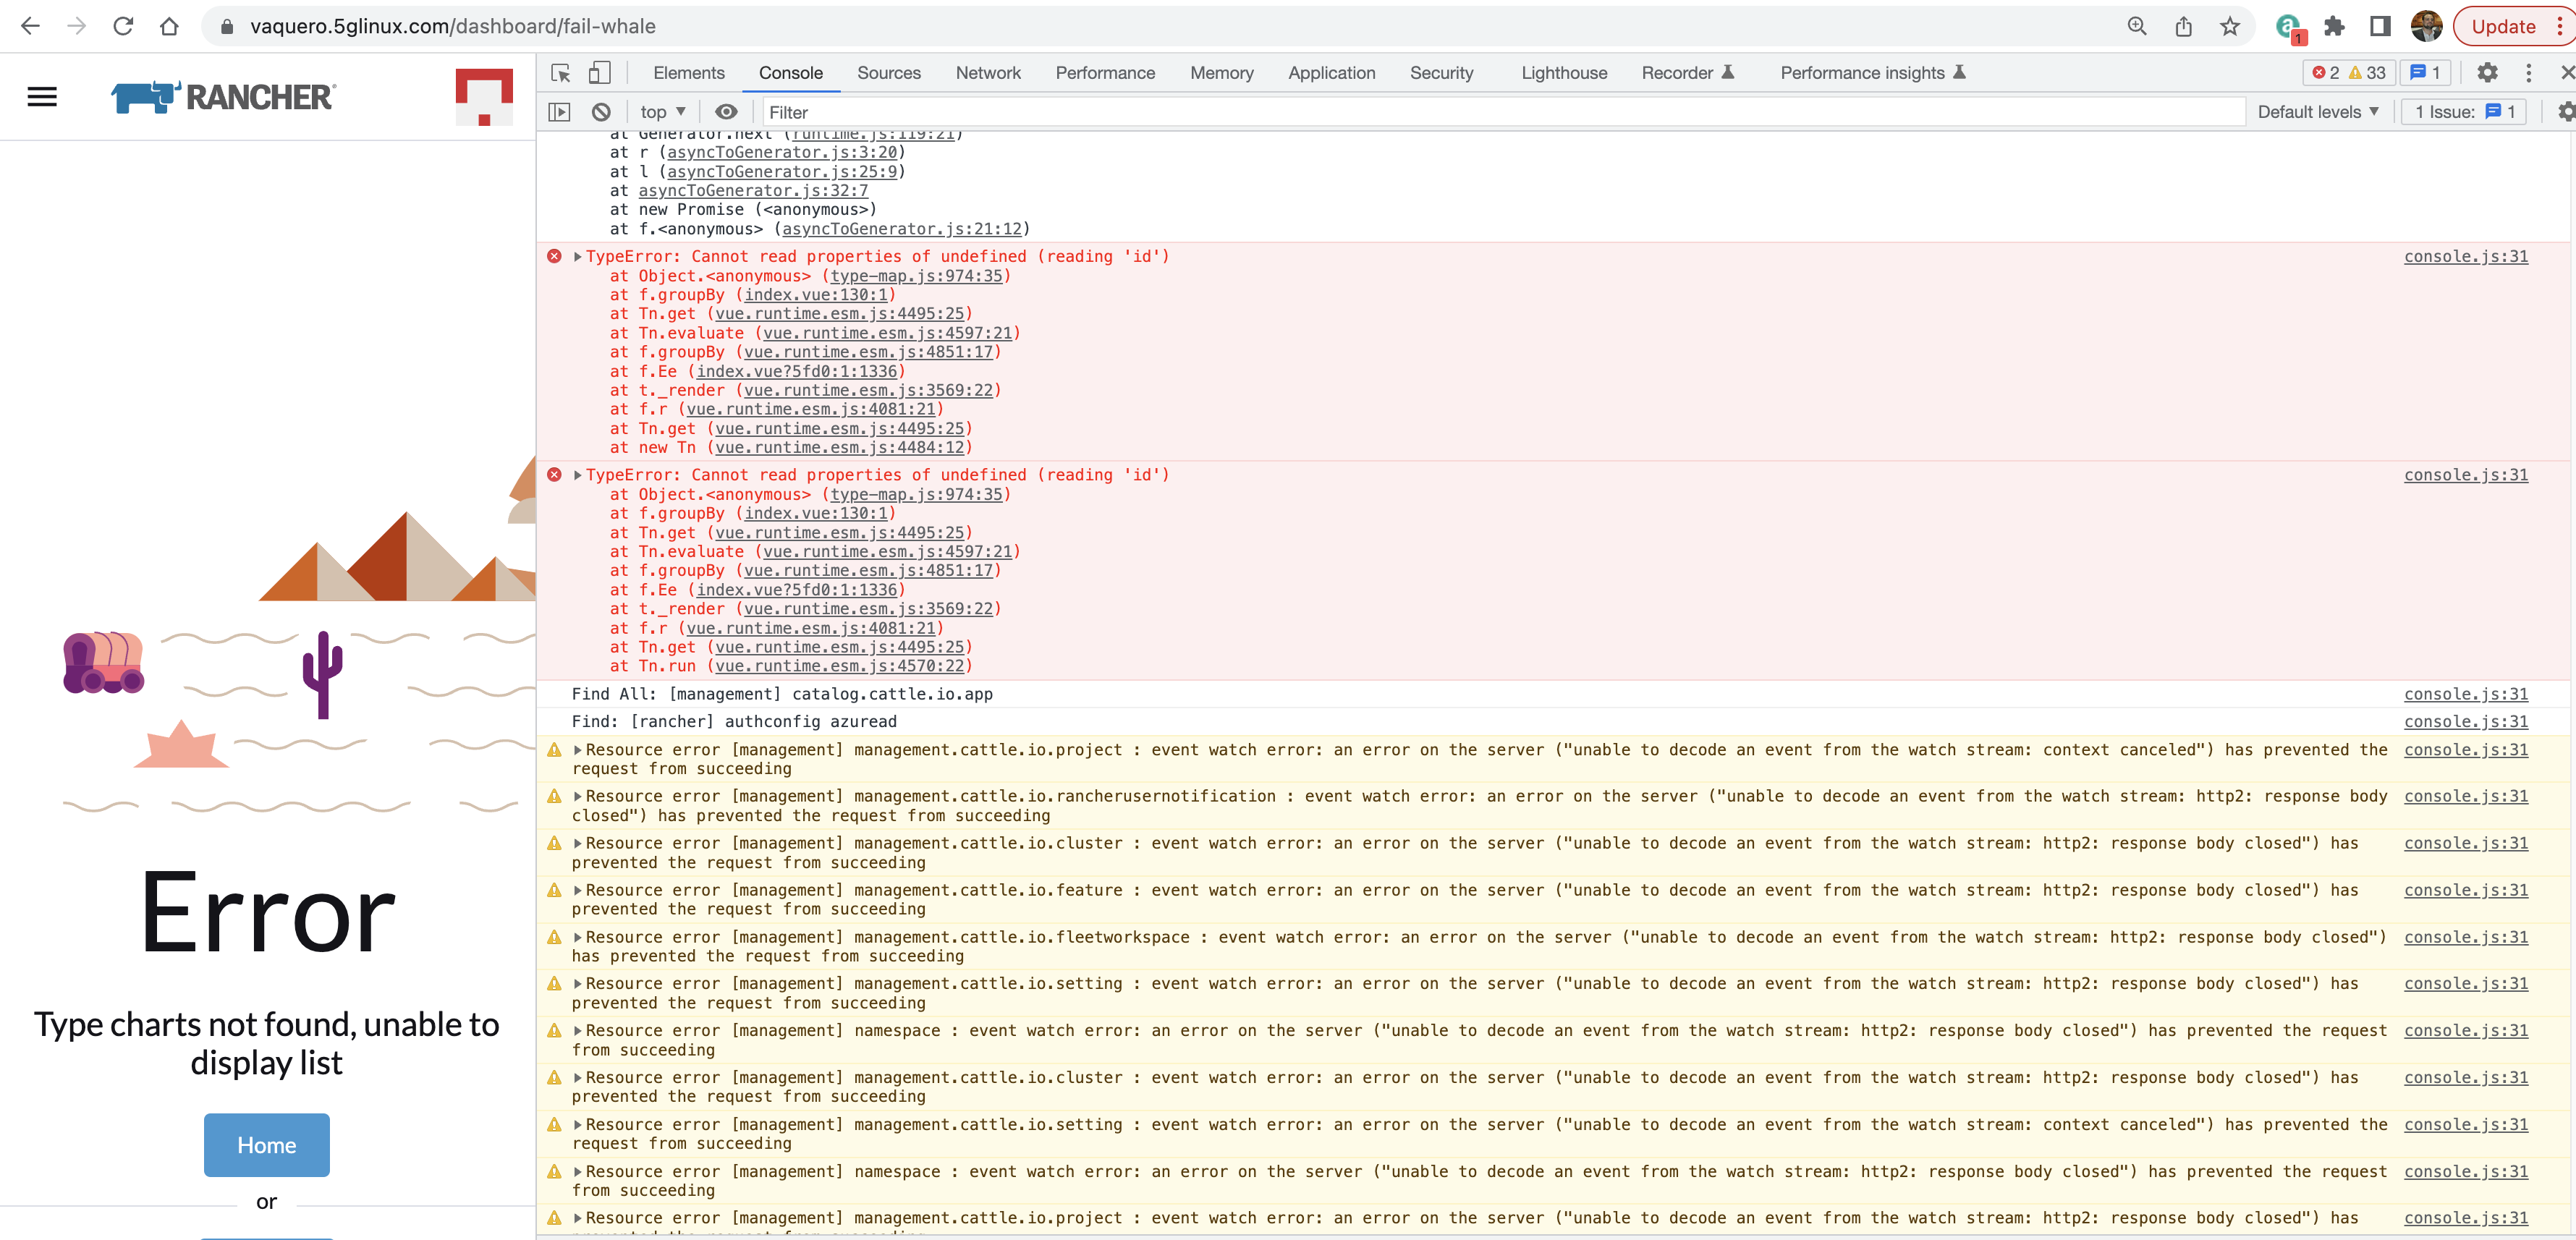Open the Lighthouse panel

[x=1563, y=72]
